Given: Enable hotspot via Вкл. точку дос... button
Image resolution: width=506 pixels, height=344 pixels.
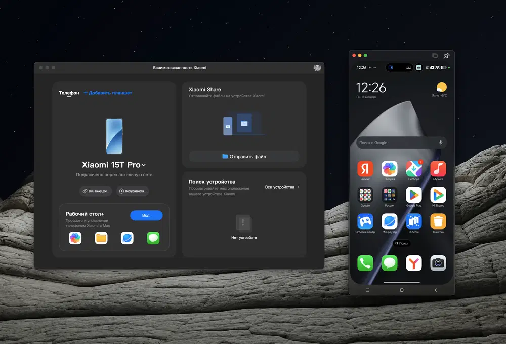Looking at the screenshot, I should 96,191.
